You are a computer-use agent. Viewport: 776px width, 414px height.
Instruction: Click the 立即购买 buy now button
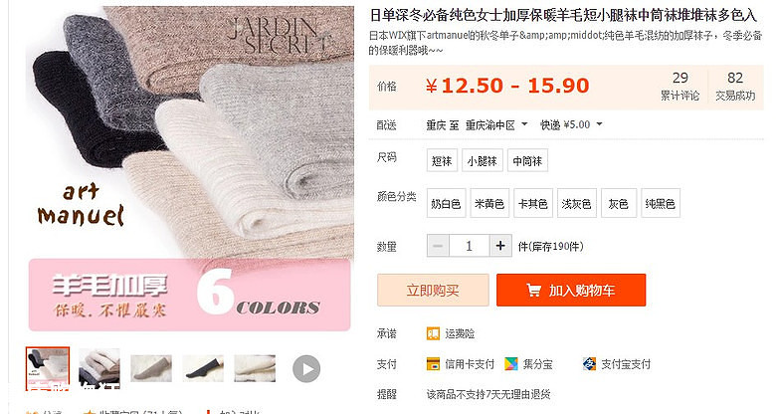click(x=433, y=291)
